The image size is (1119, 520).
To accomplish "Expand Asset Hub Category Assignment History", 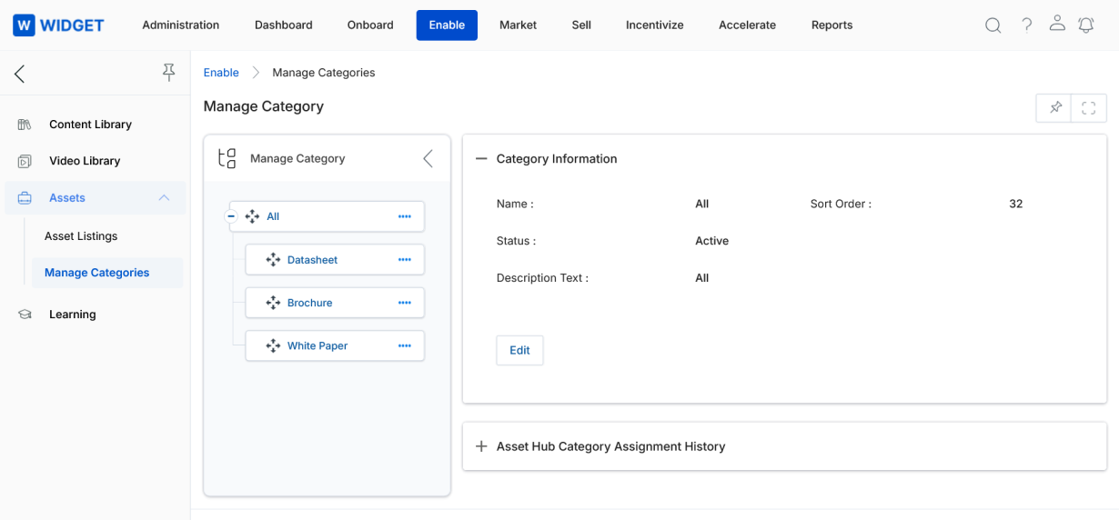I will pyautogui.click(x=481, y=446).
